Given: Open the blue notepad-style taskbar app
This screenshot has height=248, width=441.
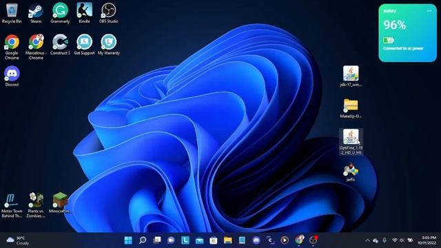Looking at the screenshot, I should (x=242, y=240).
